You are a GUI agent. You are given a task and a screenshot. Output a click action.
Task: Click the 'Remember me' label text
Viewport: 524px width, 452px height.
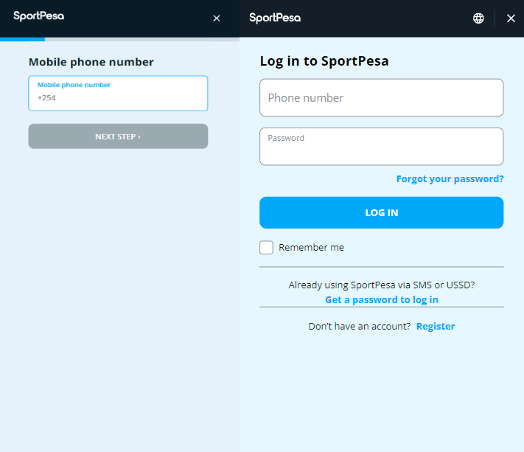311,248
